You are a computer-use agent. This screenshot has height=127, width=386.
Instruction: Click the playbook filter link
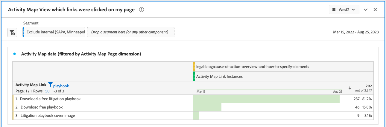[61, 86]
